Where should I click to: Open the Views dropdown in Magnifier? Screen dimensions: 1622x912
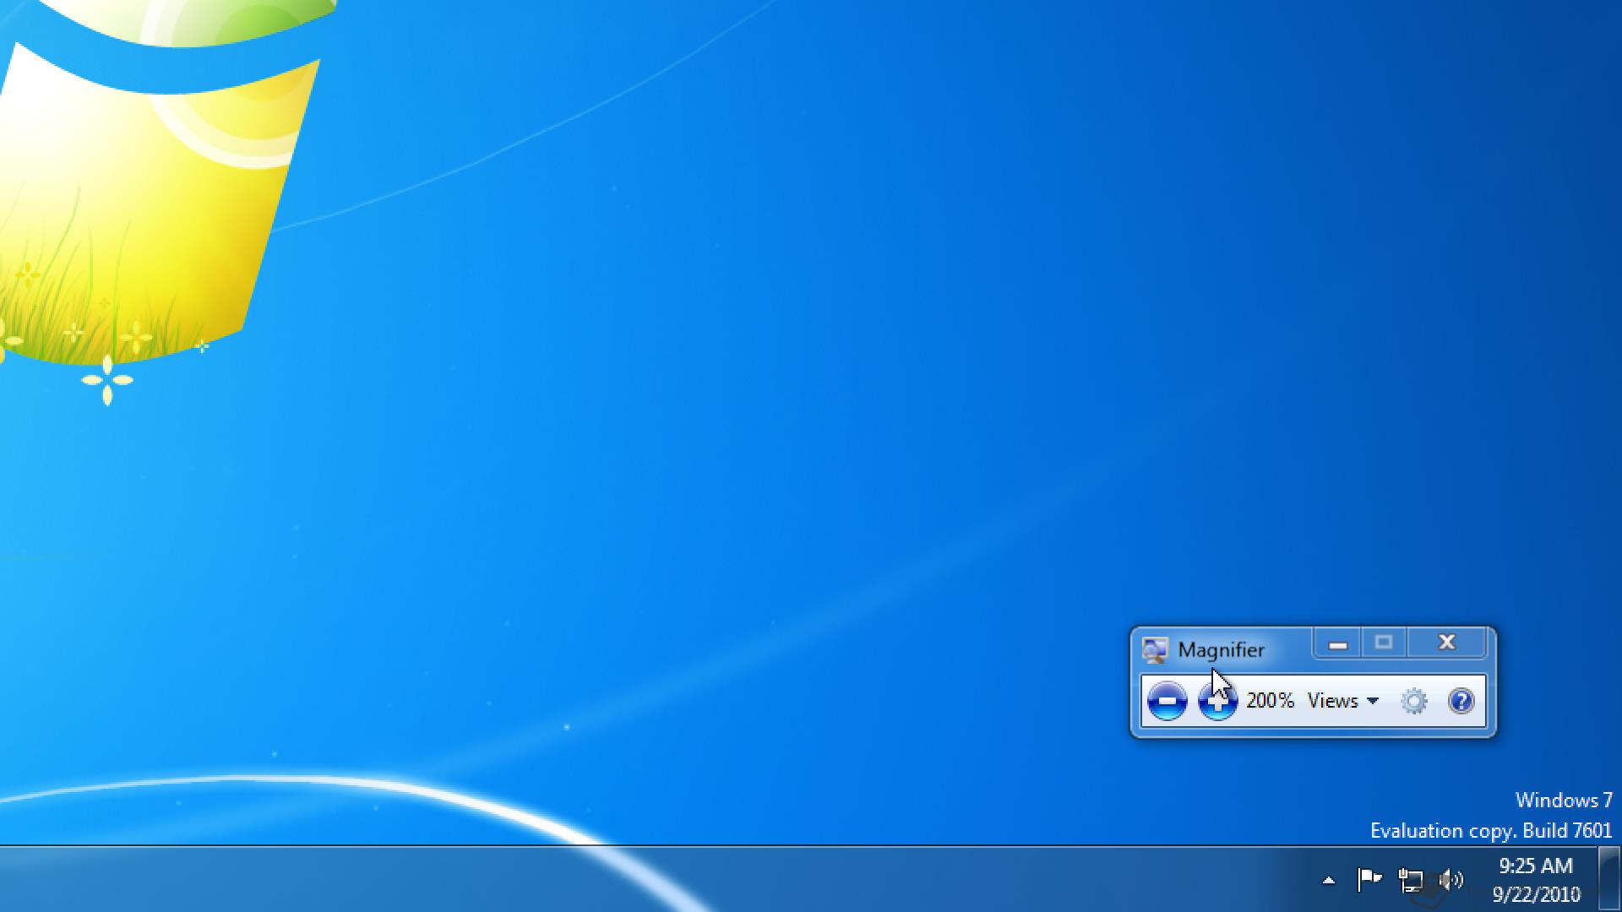[x=1343, y=701]
